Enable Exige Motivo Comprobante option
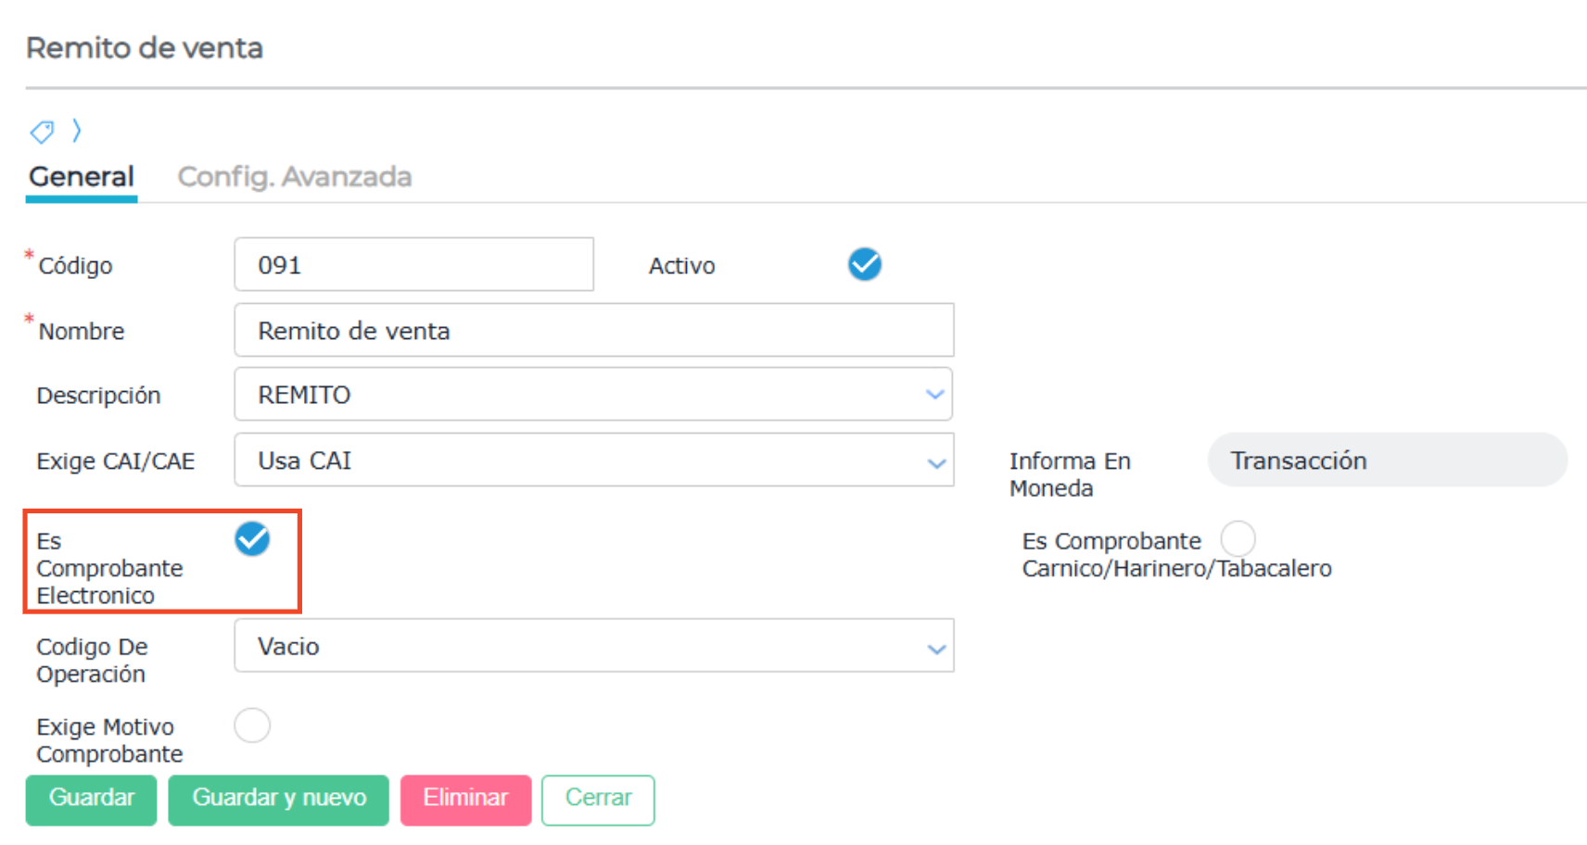 pyautogui.click(x=252, y=725)
